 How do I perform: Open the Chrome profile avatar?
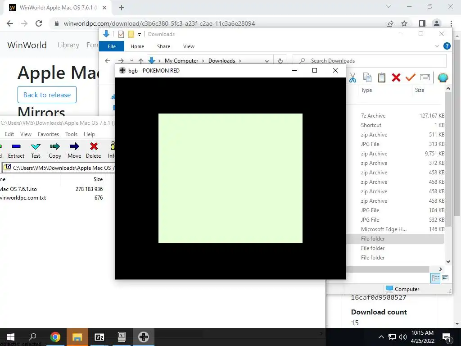pyautogui.click(x=437, y=23)
